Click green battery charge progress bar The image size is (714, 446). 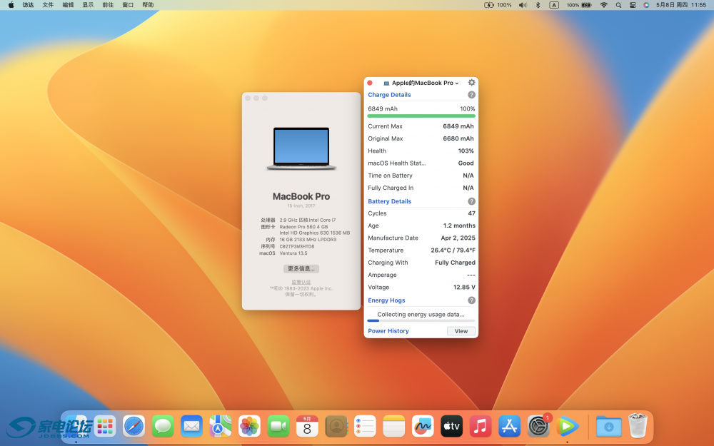coord(421,116)
